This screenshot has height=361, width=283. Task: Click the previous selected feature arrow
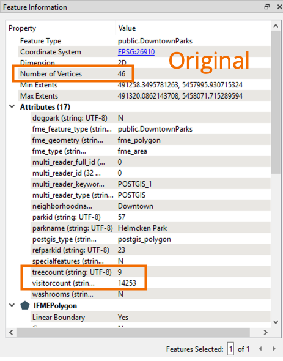(x=260, y=349)
